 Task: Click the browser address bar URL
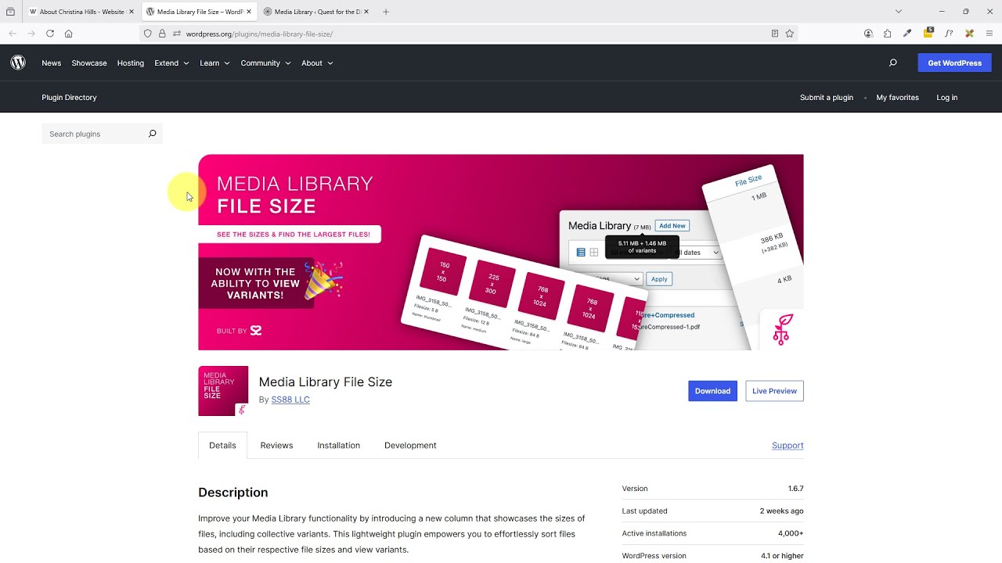(x=259, y=34)
